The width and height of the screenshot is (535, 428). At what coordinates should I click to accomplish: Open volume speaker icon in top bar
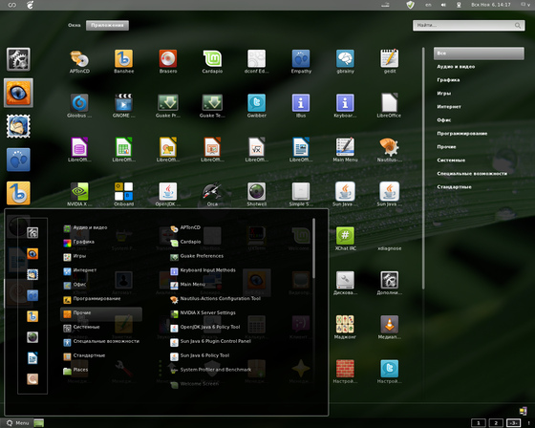tap(443, 5)
